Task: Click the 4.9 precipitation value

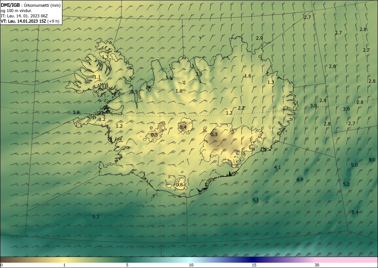Action: coord(300,179)
